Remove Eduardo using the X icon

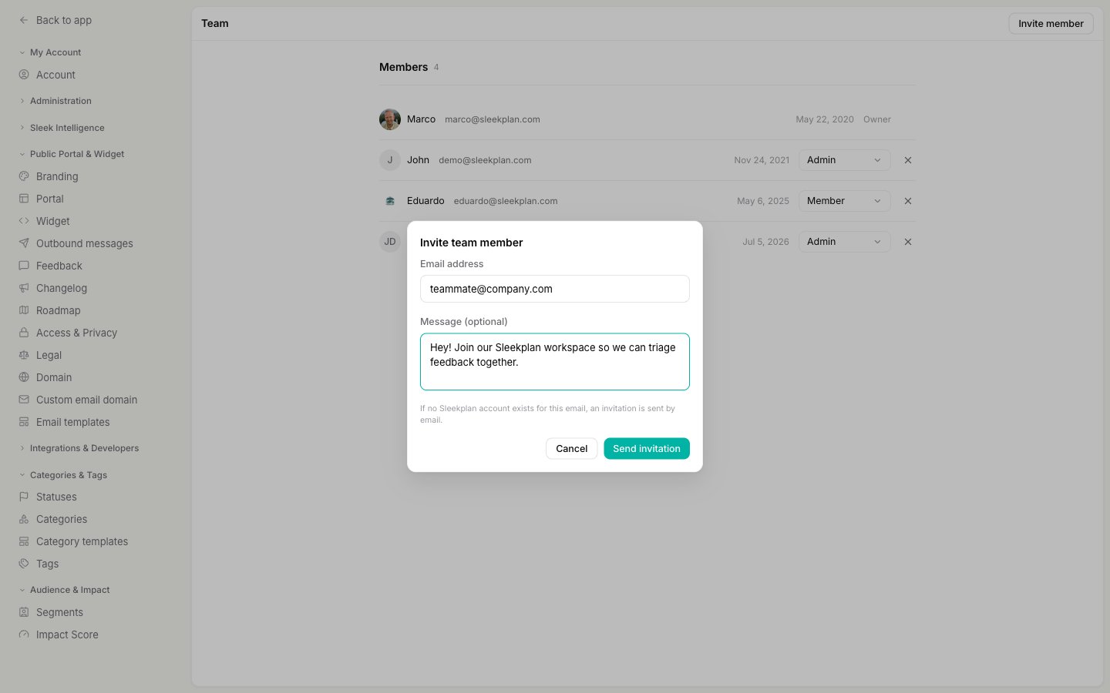tap(908, 201)
